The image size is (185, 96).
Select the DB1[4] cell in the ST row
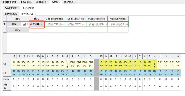tap(90, 64)
